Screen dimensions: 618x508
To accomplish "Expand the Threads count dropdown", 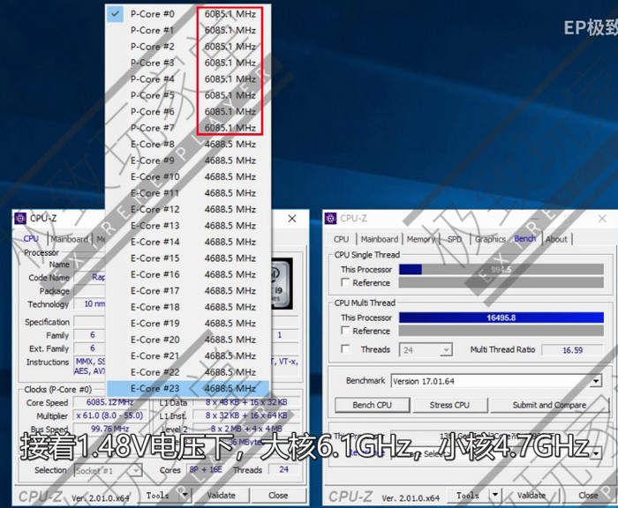I will click(446, 350).
